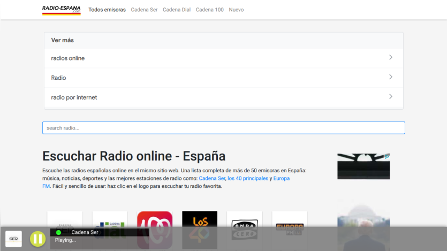The width and height of the screenshot is (447, 251).
Task: Play the Europa FM station logo
Action: click(x=290, y=230)
